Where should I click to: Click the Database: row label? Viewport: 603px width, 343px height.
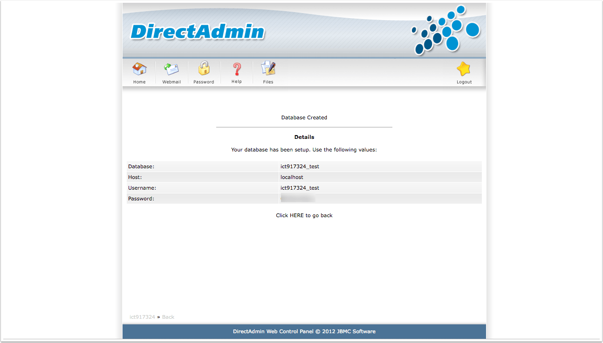[141, 166]
